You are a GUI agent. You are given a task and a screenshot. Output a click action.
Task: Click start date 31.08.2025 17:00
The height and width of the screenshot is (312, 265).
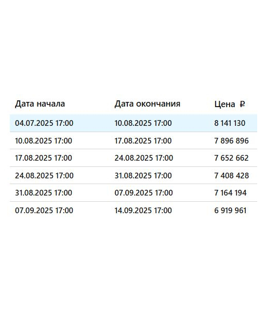[44, 193]
